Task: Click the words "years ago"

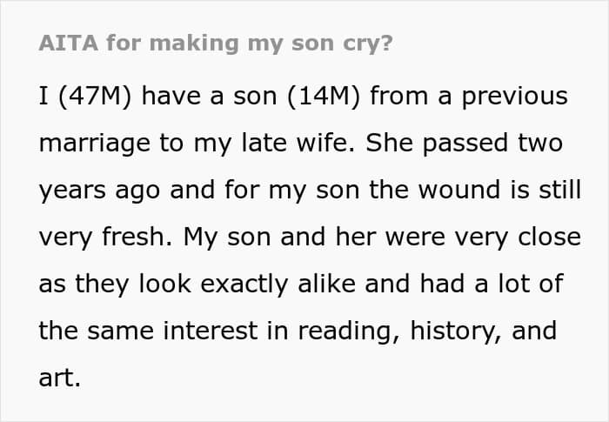Action: pos(99,191)
